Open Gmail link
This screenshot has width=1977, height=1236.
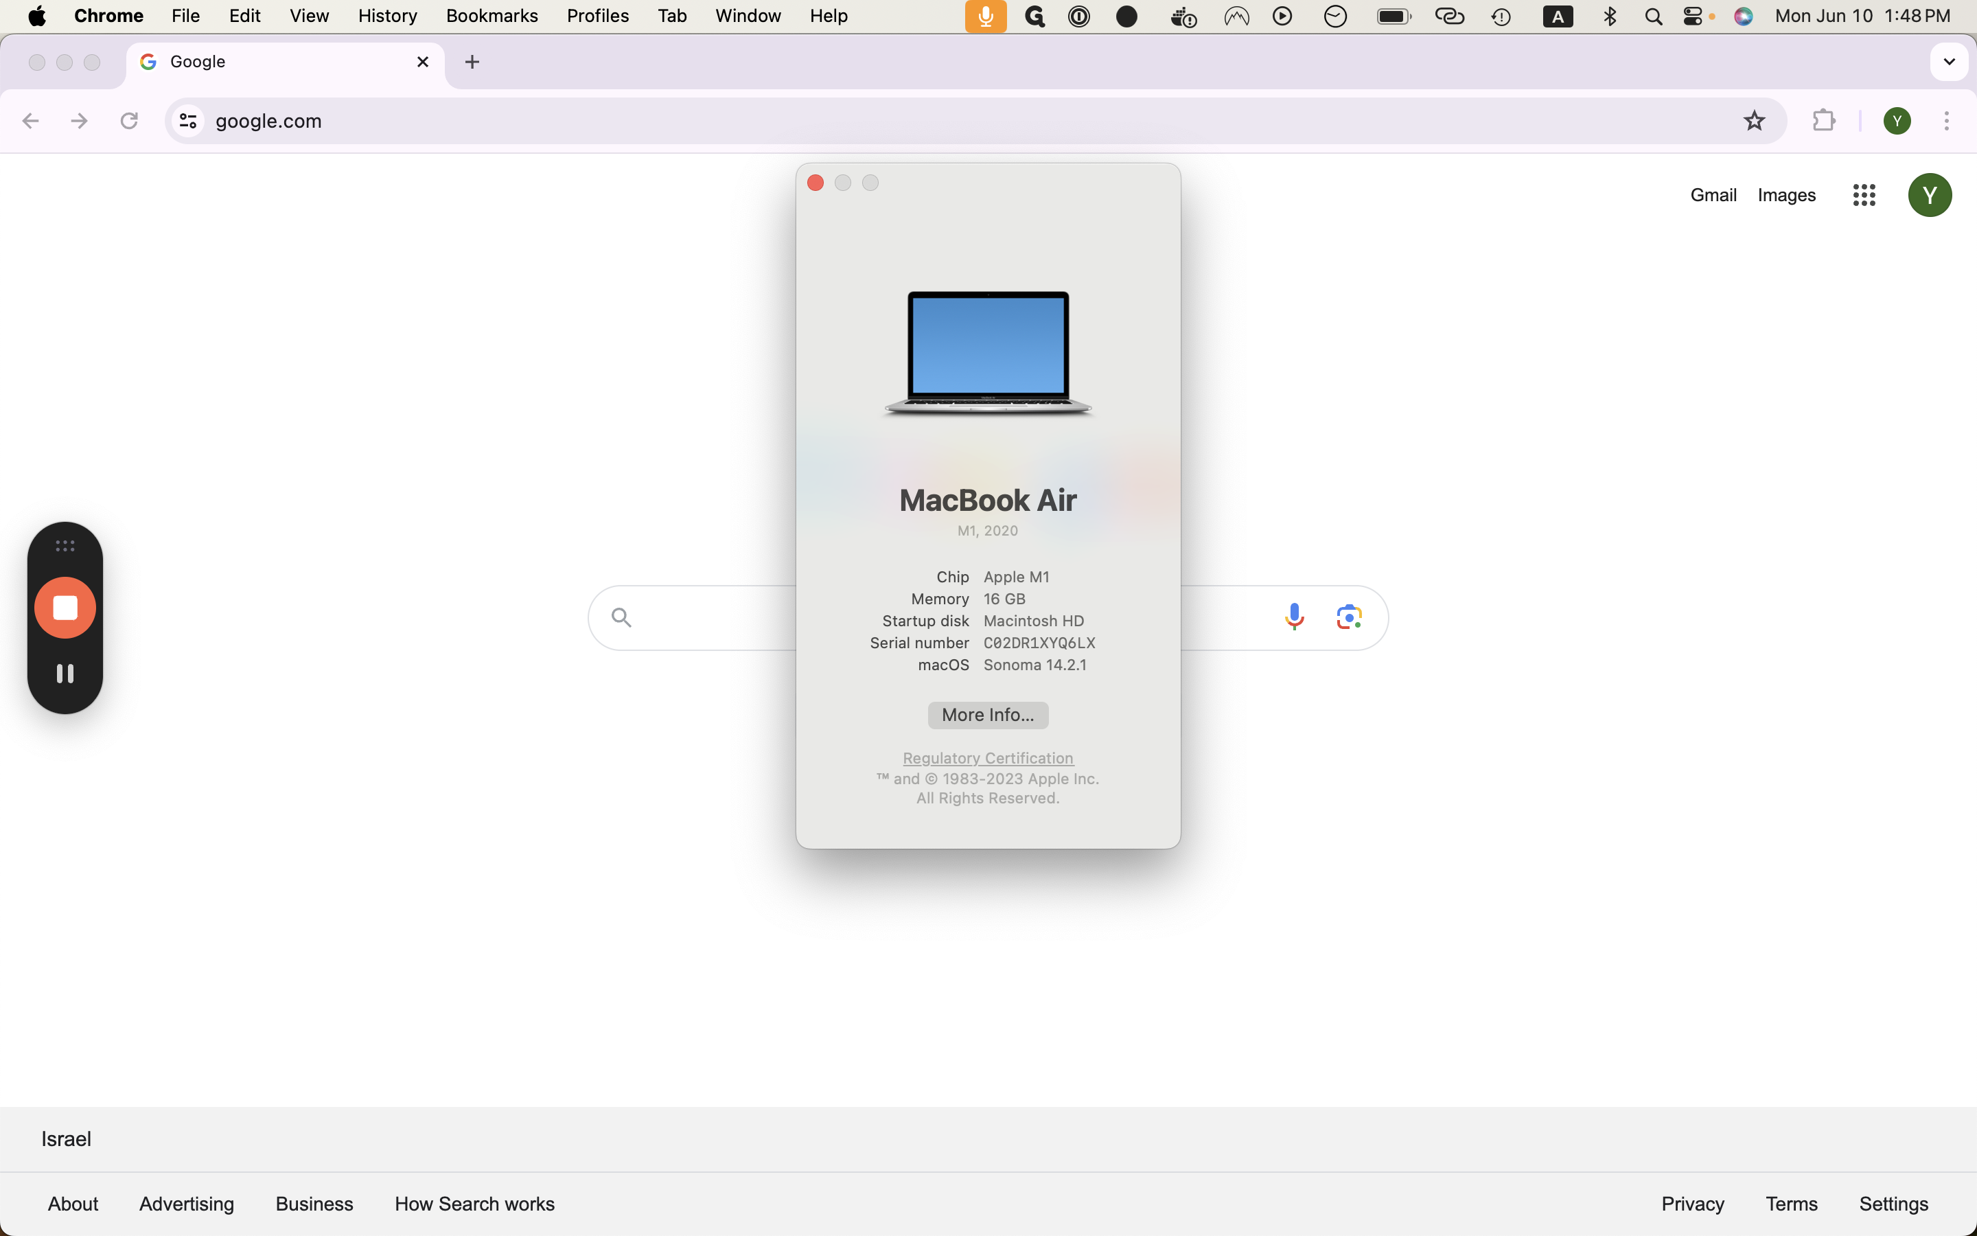point(1713,194)
